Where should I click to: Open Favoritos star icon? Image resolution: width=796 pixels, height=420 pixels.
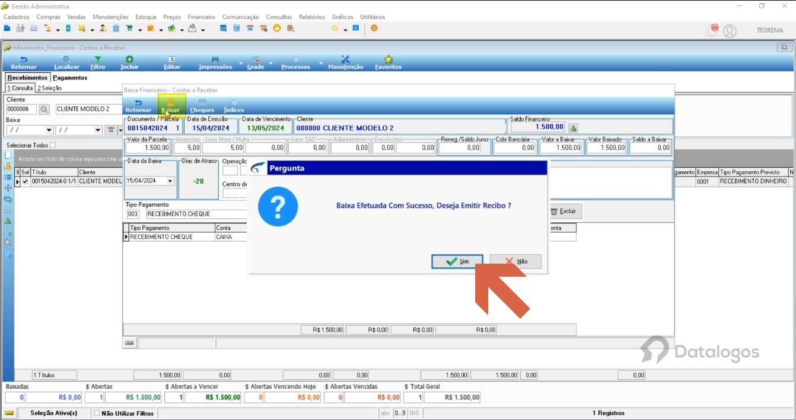[388, 59]
